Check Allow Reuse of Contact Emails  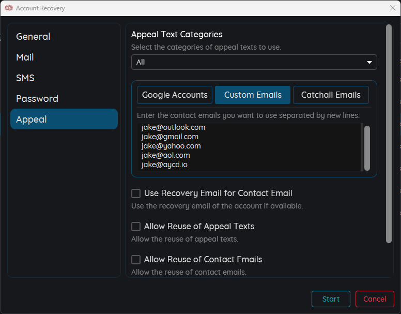coord(136,260)
